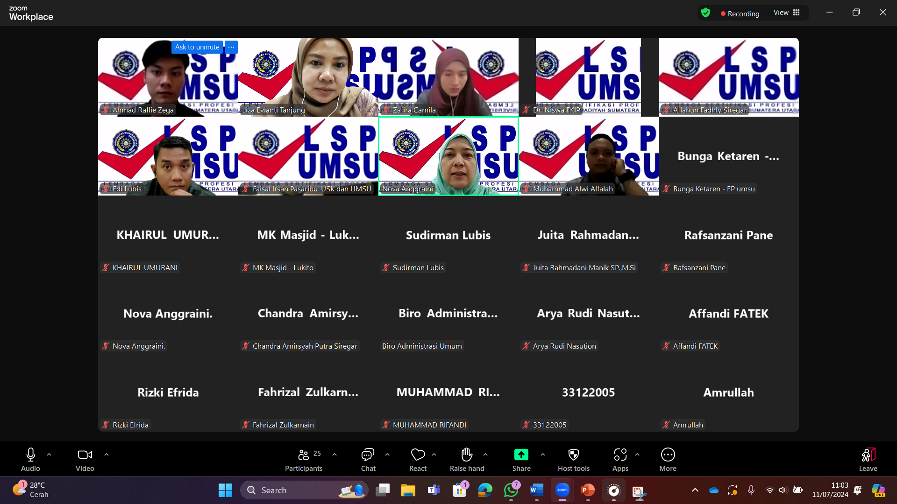The width and height of the screenshot is (897, 504).
Task: Expand the Participants options arrow
Action: (x=335, y=455)
